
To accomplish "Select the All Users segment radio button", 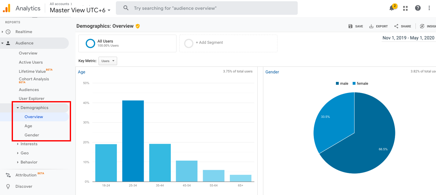I will click(90, 43).
